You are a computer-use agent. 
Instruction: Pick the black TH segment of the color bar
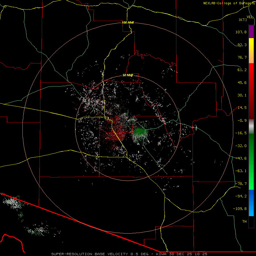(x=251, y=222)
